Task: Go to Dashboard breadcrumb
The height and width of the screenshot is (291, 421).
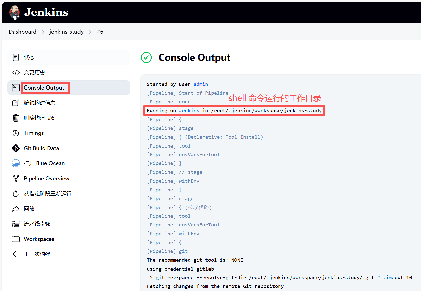Action: point(22,32)
